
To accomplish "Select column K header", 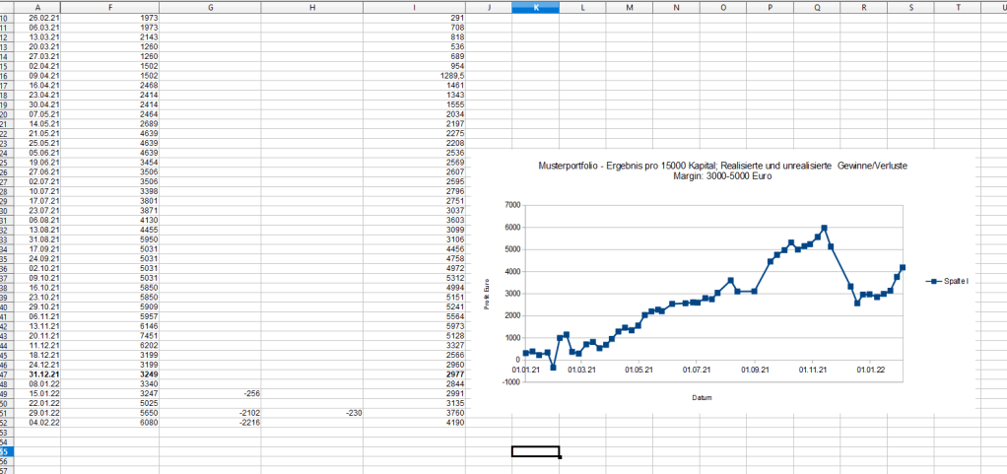I will tap(535, 7).
